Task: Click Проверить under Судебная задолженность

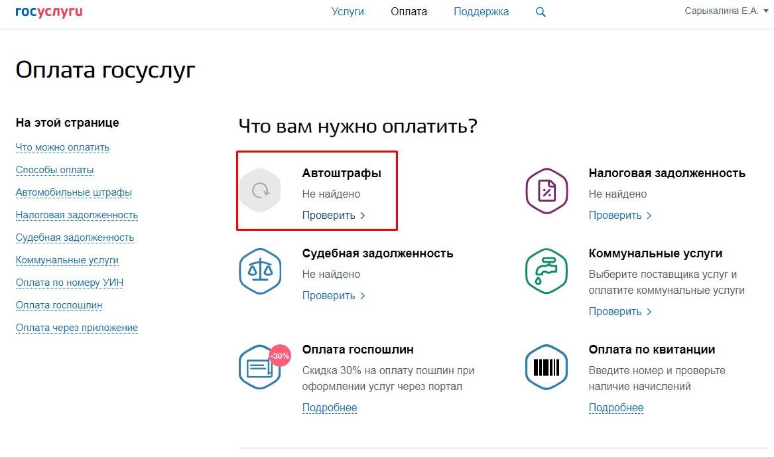Action: [x=334, y=296]
